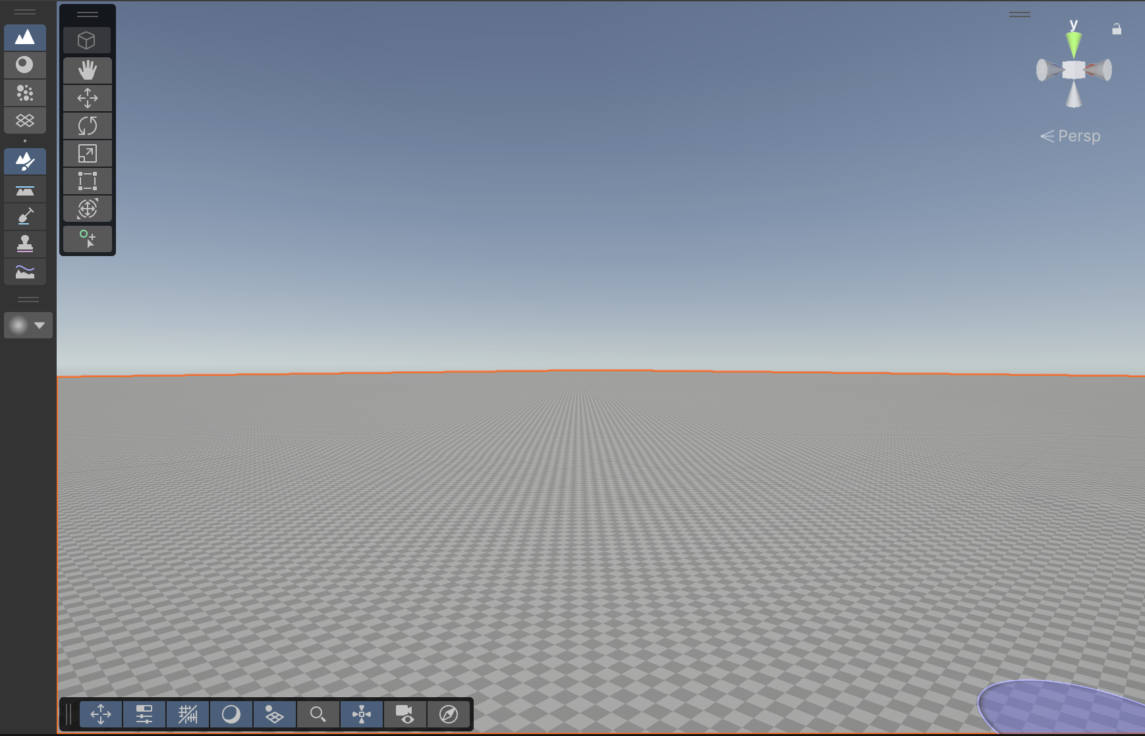Pick the Stamp Terrain tool
The image size is (1145, 736).
coord(25,244)
